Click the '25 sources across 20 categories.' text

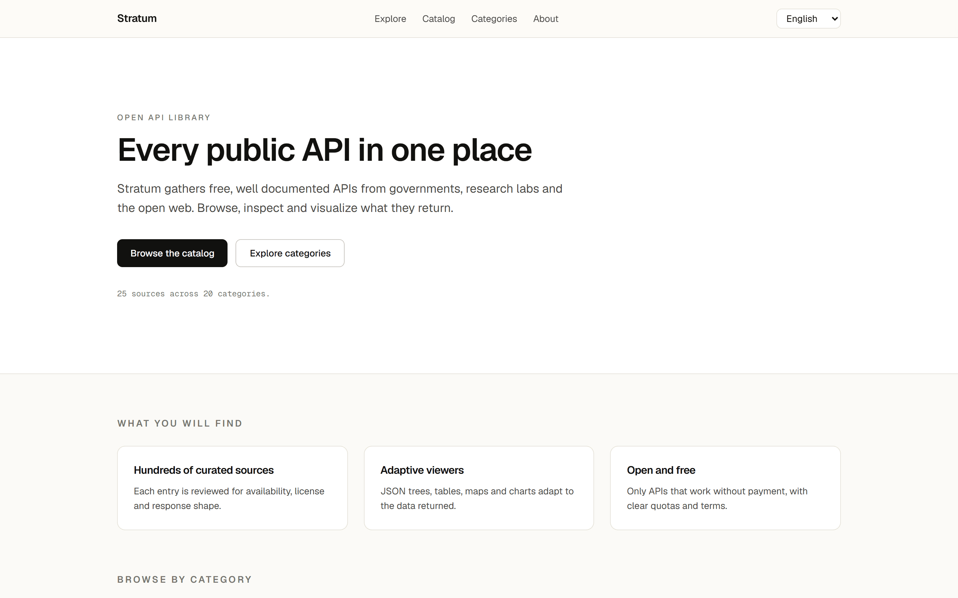point(193,293)
